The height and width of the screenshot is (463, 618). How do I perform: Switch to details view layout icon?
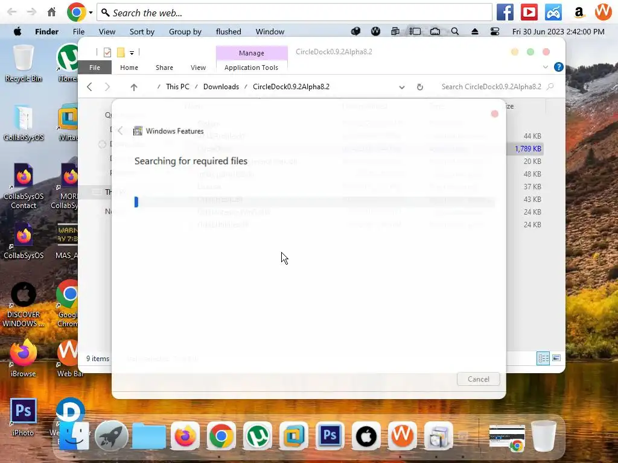click(x=543, y=358)
